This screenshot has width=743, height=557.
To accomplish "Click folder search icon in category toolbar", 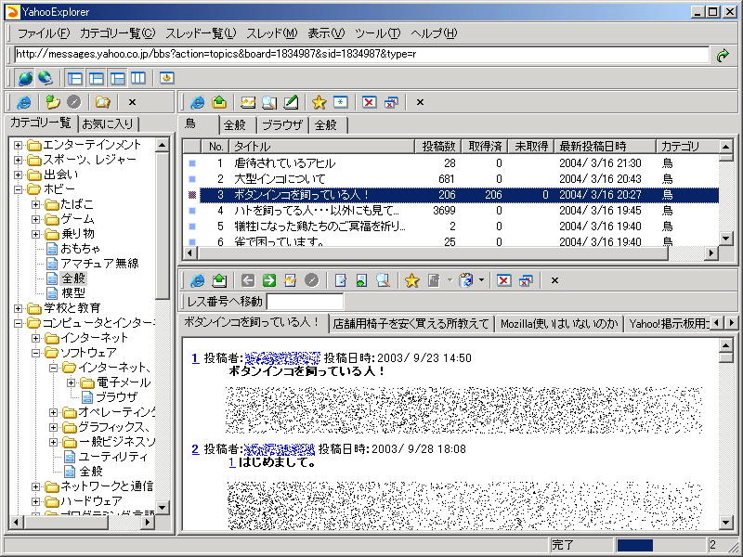I will coord(102,102).
